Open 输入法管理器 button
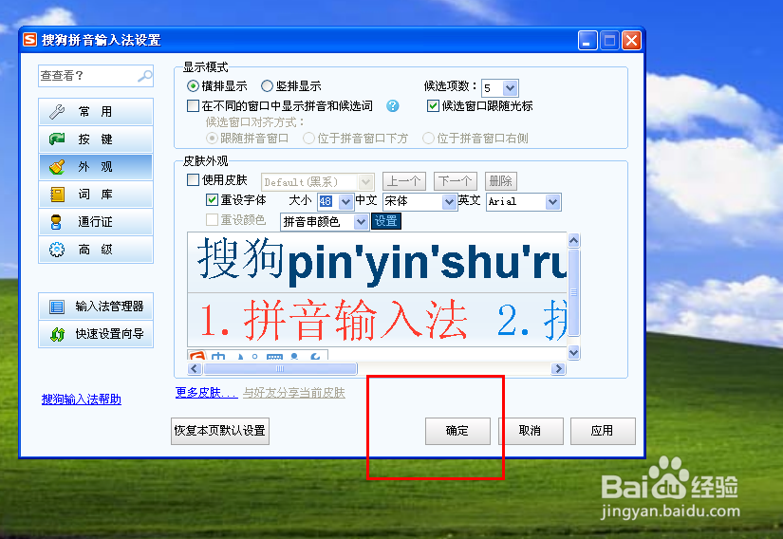The width and height of the screenshot is (783, 539). (x=96, y=306)
